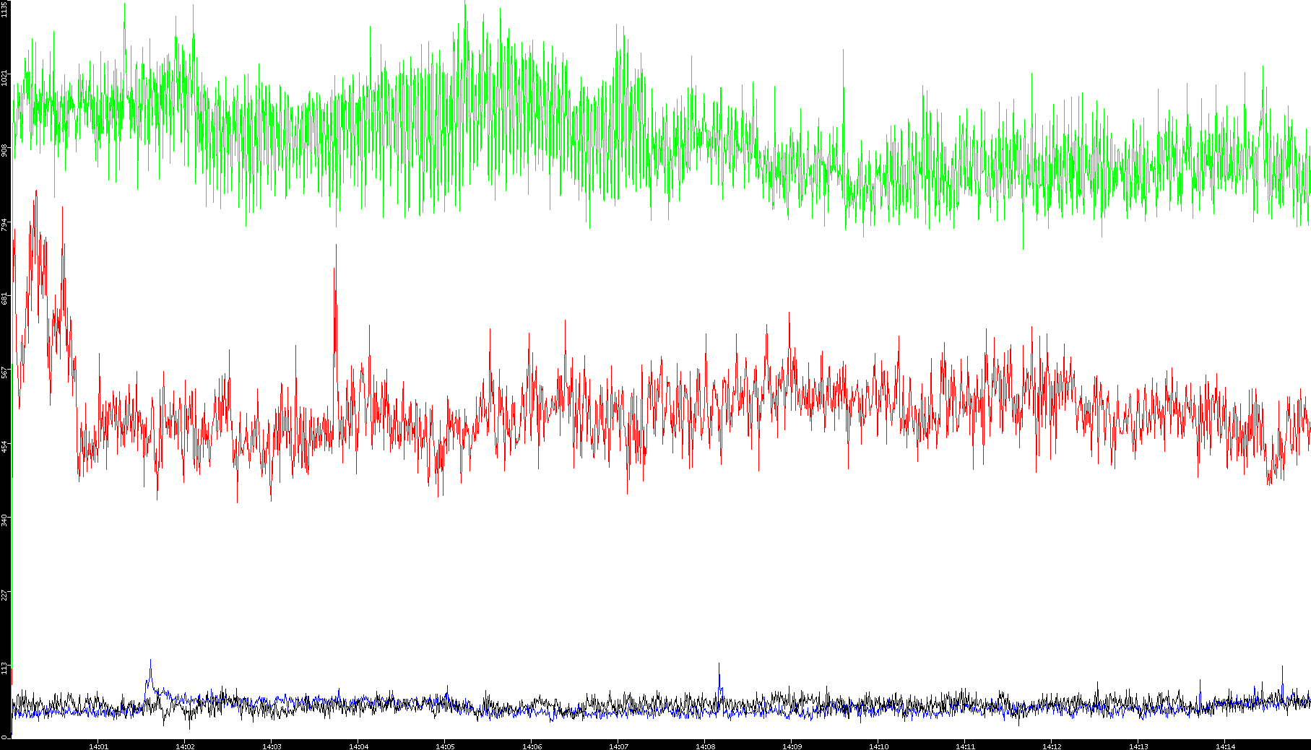Click the 14:02 time axis label
The width and height of the screenshot is (1311, 750).
(x=185, y=746)
